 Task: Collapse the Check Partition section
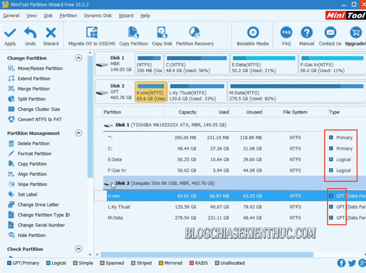point(78,249)
